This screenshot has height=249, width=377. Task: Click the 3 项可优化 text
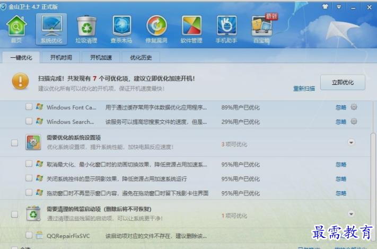(234, 144)
